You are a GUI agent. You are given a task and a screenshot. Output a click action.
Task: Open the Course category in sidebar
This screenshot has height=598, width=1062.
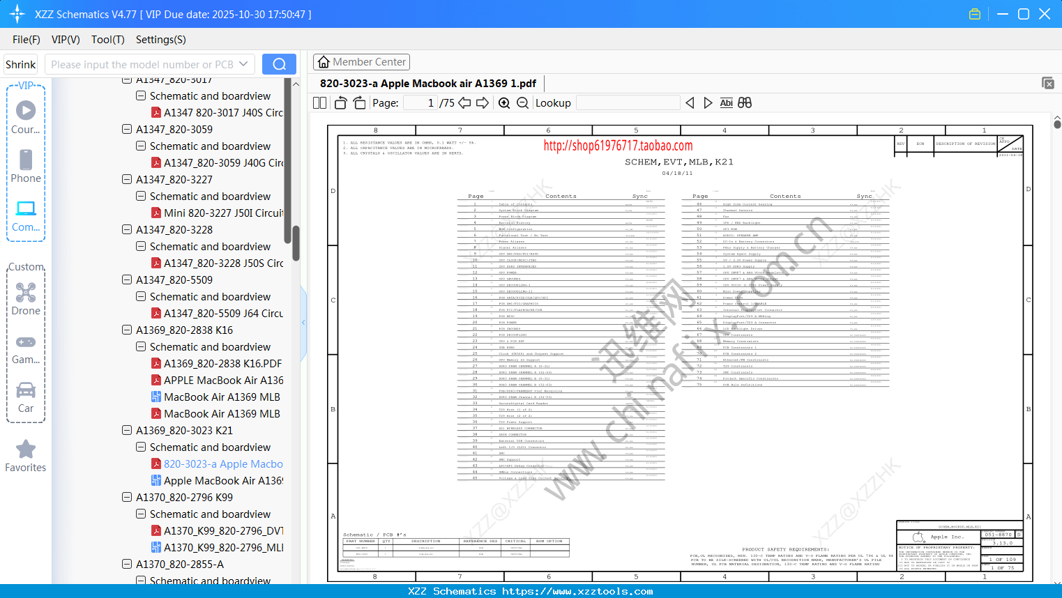point(26,118)
